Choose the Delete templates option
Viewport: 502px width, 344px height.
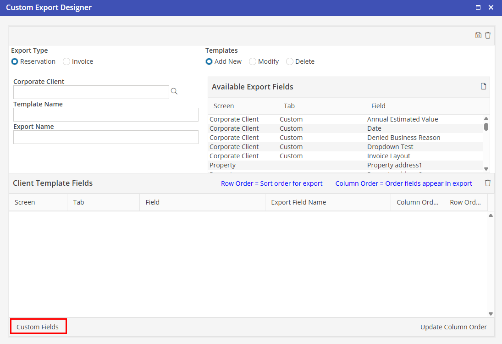coord(290,61)
